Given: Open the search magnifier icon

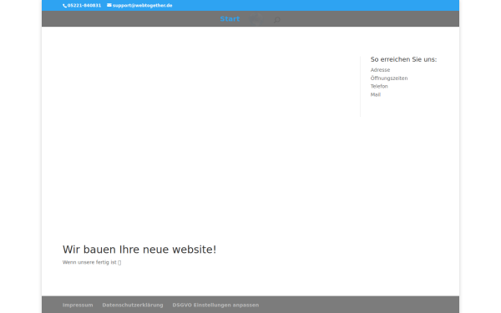Looking at the screenshot, I should tap(277, 19).
